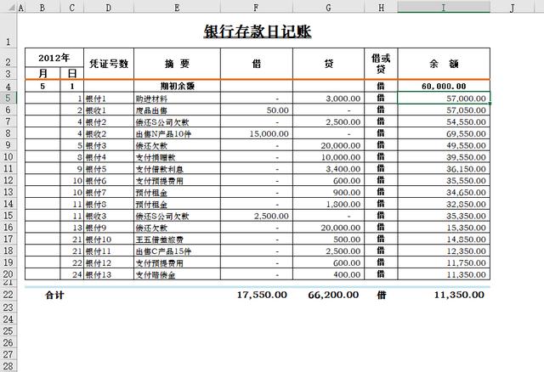Click the balance 54,550.00 cell
The height and width of the screenshot is (372, 544).
[444, 121]
